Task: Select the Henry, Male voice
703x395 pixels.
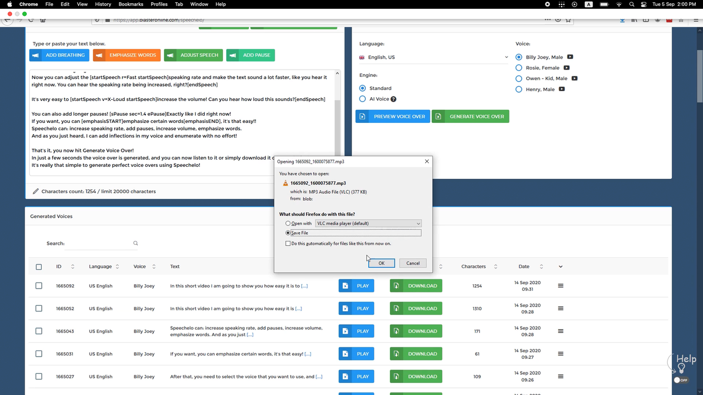Action: tap(519, 89)
